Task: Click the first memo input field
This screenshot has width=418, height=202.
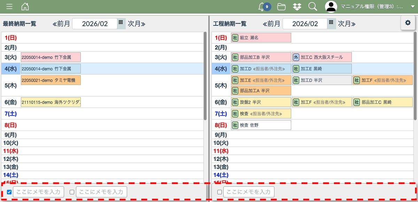Action: click(x=38, y=192)
